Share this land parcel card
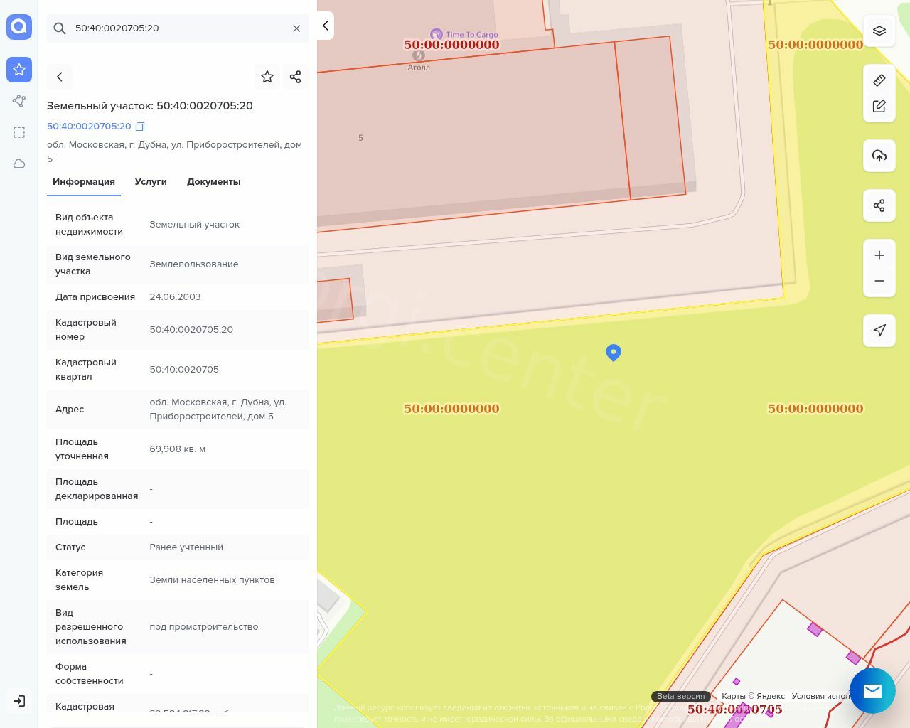Viewport: 910px width, 728px height. click(x=296, y=77)
